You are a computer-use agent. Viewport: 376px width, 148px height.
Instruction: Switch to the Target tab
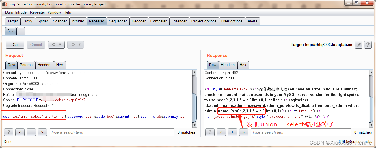pyautogui.click(x=13, y=21)
